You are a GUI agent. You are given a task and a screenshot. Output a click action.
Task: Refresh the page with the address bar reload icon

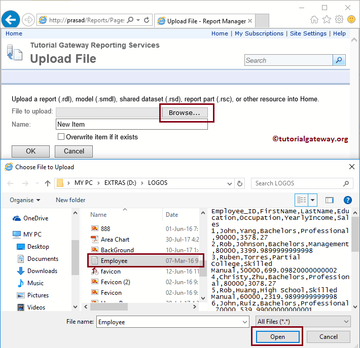point(147,20)
